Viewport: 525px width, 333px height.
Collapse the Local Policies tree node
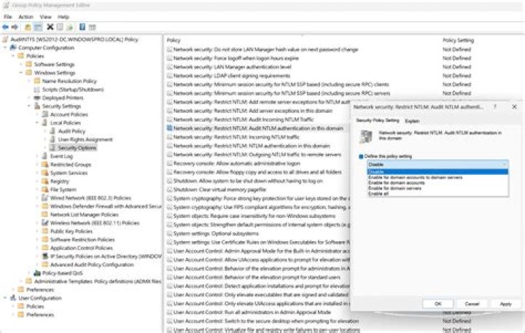point(37,123)
